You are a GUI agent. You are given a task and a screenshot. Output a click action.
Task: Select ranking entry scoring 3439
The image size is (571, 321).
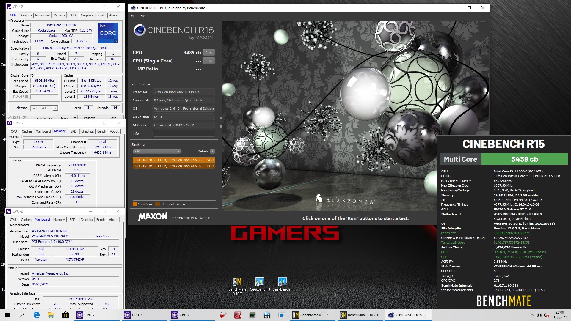[x=174, y=160]
